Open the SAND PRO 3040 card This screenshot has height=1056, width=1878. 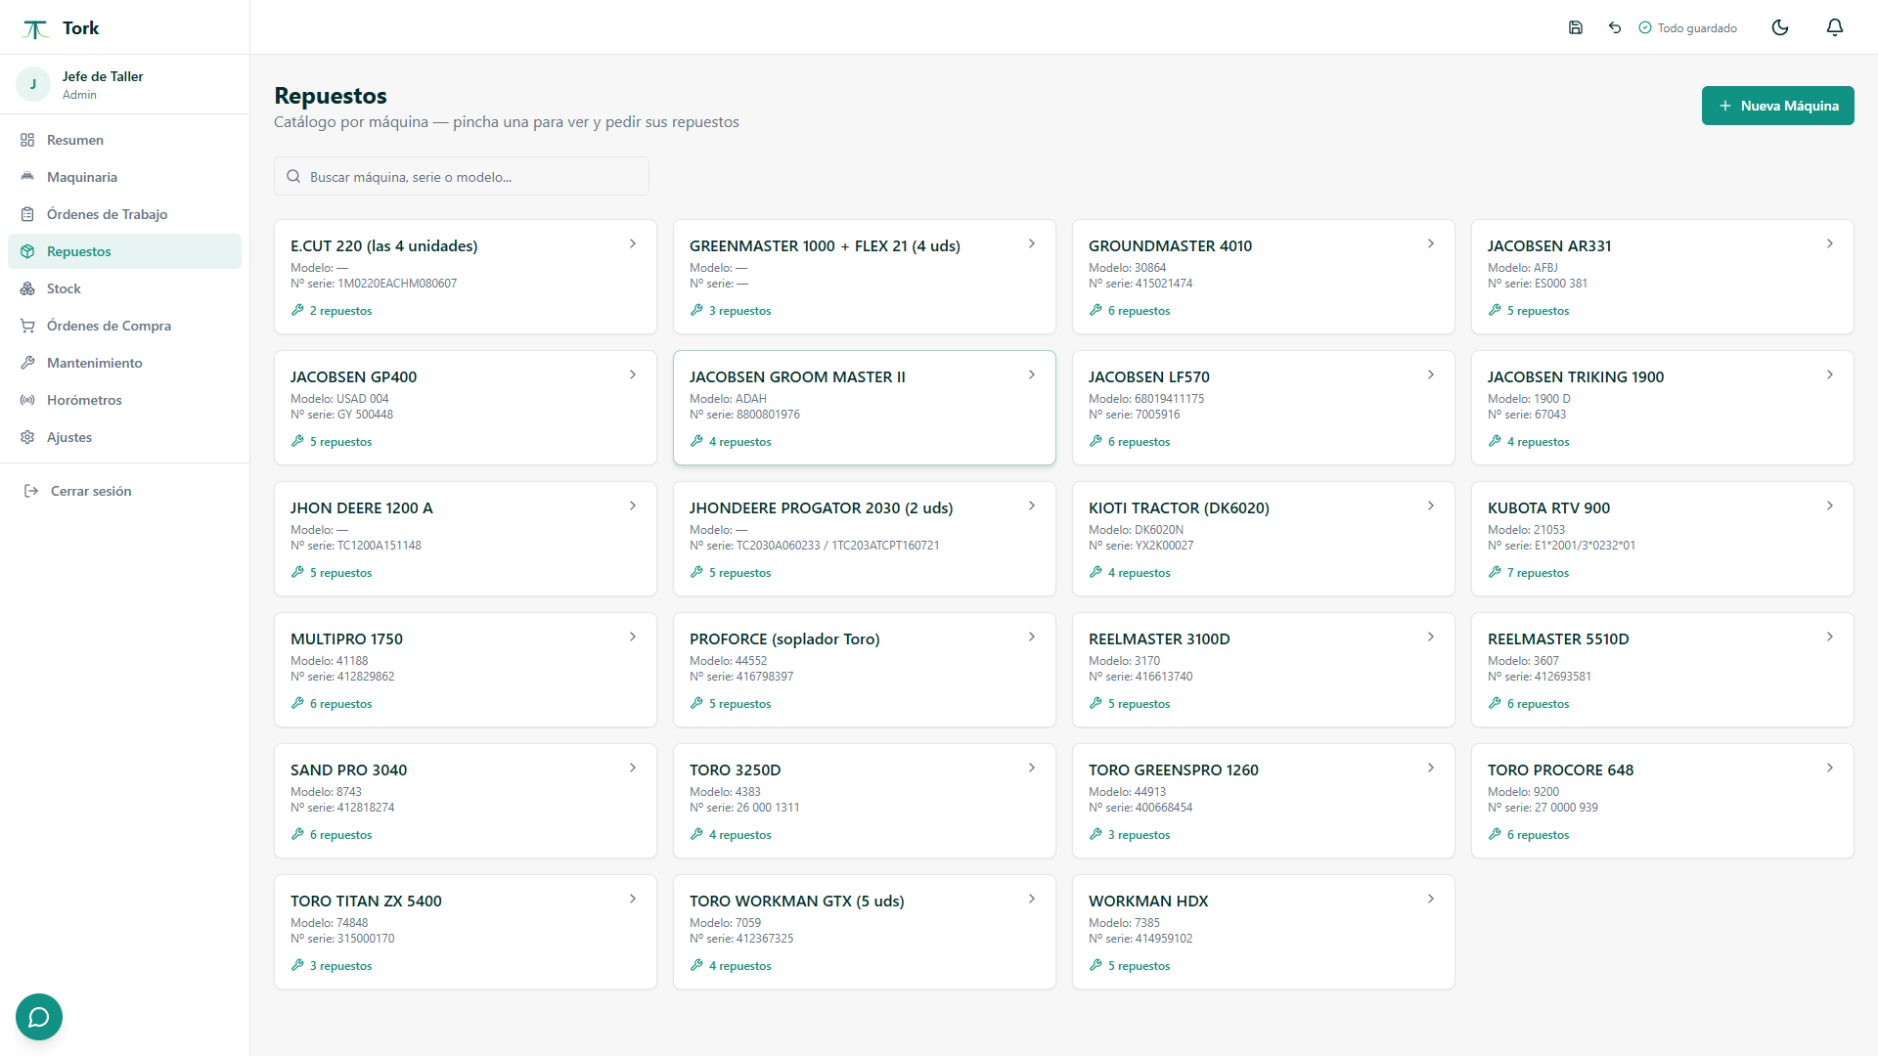pos(465,801)
